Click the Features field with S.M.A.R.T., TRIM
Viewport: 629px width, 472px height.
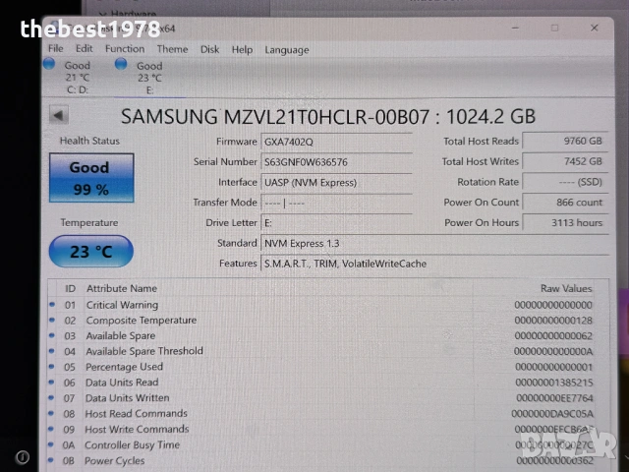tap(434, 264)
